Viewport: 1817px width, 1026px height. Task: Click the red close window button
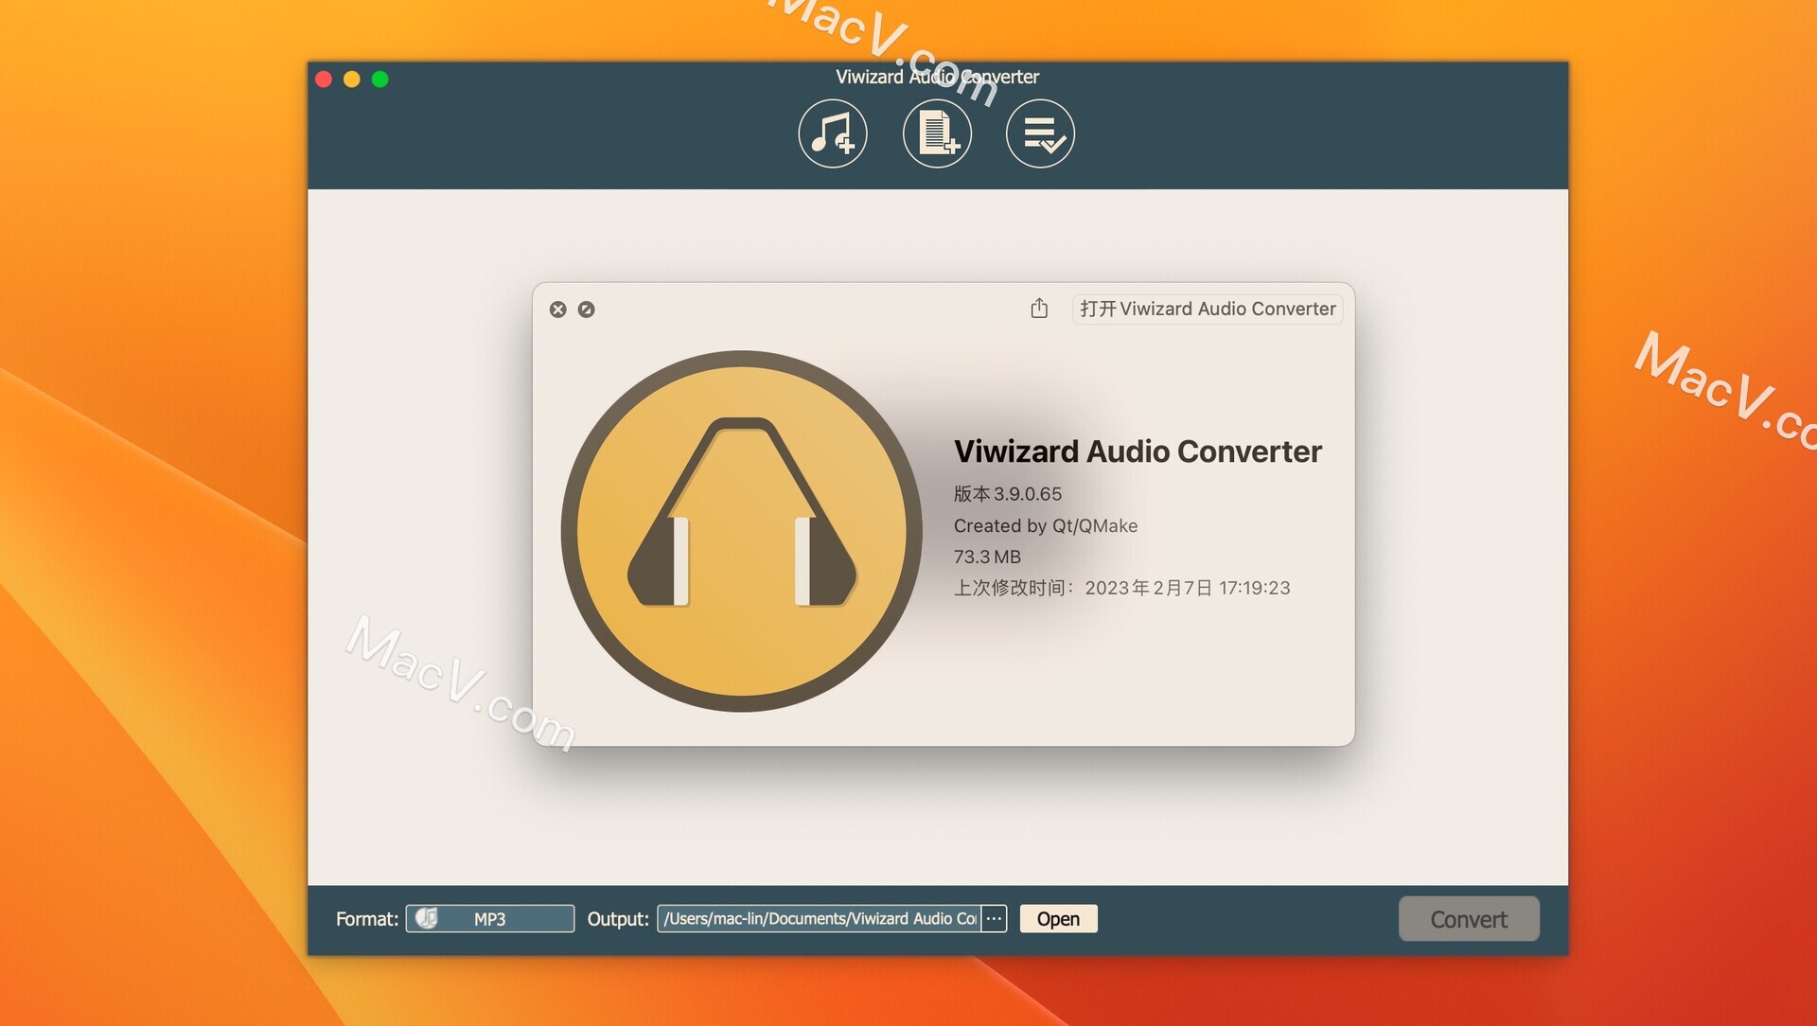click(x=324, y=80)
